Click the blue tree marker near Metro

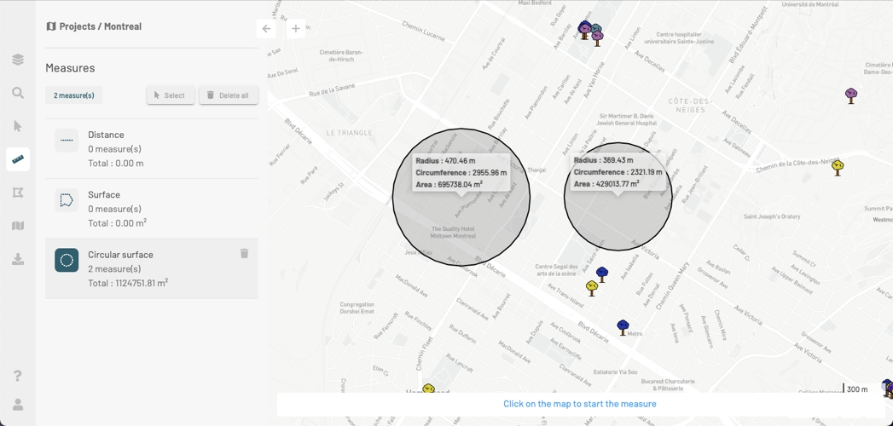623,327
